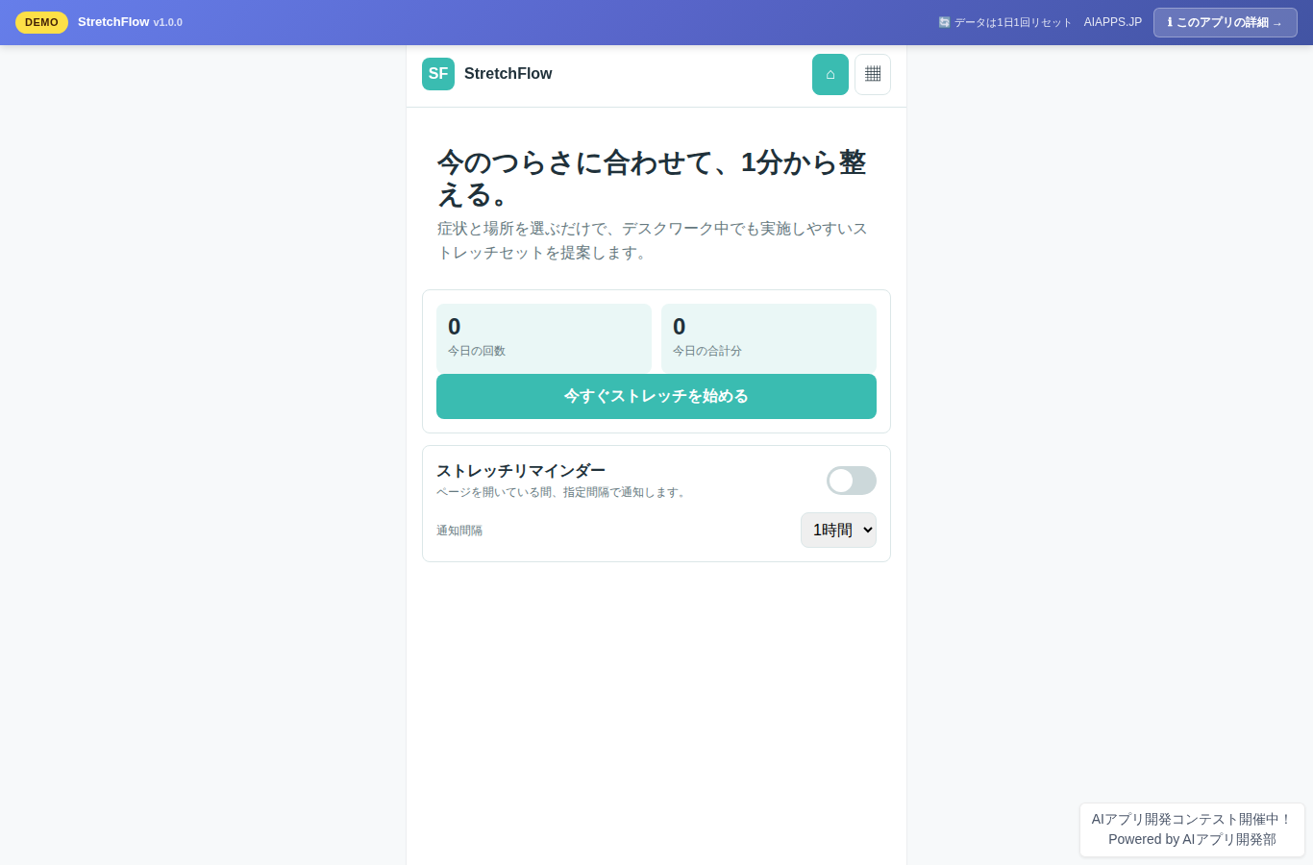
Task: Click the 通知間隔 label
Action: pyautogui.click(x=459, y=531)
